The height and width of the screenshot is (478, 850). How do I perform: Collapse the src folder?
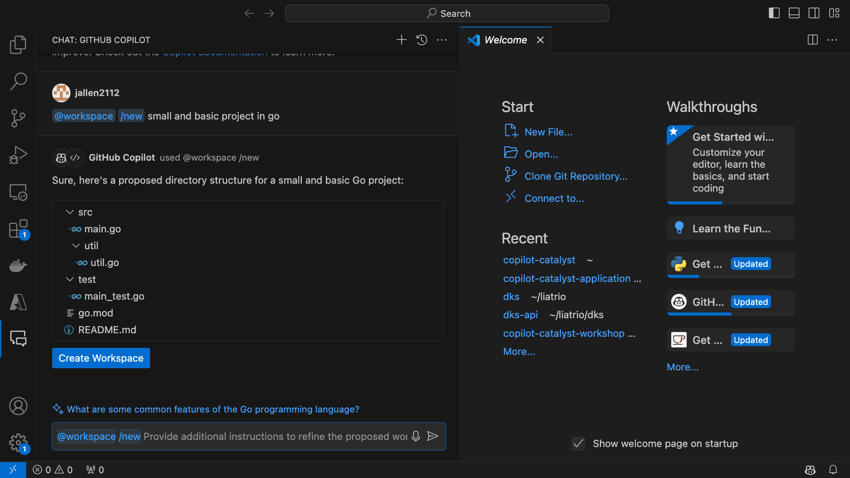pos(70,212)
